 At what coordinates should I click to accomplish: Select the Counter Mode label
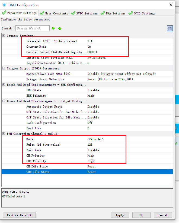[x=36, y=47]
